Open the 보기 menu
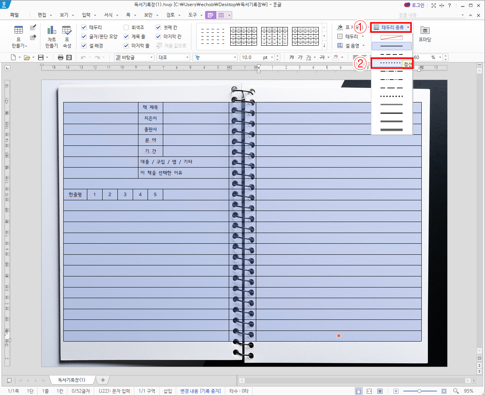The width and height of the screenshot is (485, 396). pyautogui.click(x=64, y=15)
